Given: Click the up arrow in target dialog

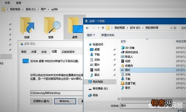Looking at the screenshot, I should coord(103,28).
